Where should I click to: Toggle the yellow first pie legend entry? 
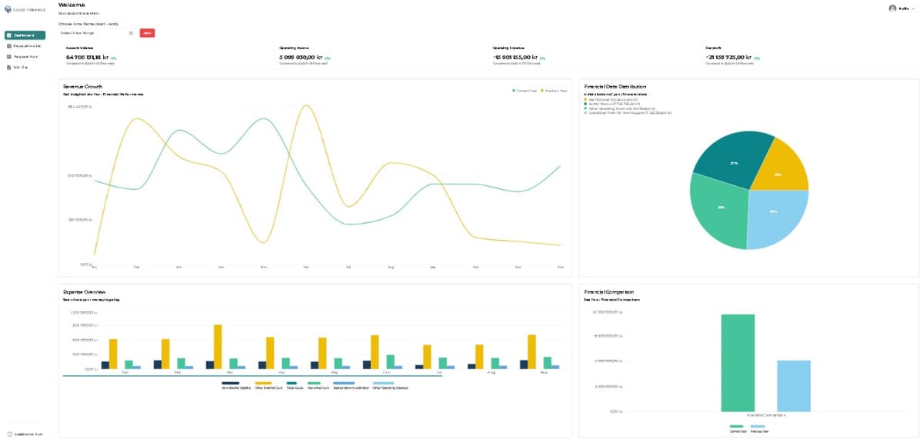tap(611, 99)
